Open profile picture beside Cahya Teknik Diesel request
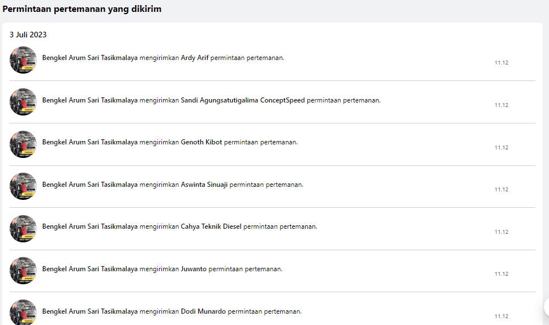The width and height of the screenshot is (549, 325). click(23, 229)
